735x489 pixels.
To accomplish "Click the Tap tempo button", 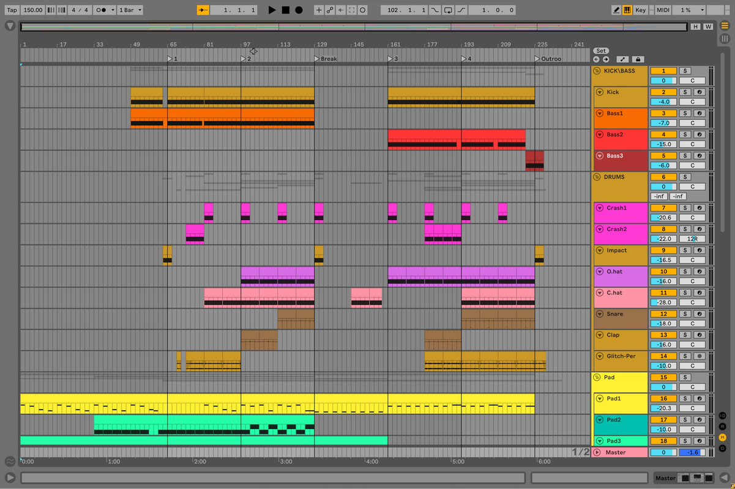I will (x=12, y=10).
